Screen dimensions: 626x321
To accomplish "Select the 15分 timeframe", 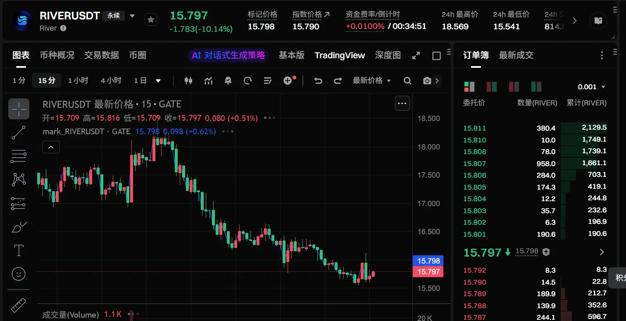I will (47, 81).
